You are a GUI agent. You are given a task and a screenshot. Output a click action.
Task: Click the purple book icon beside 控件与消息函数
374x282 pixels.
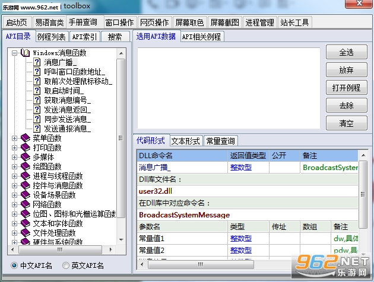coord(26,185)
